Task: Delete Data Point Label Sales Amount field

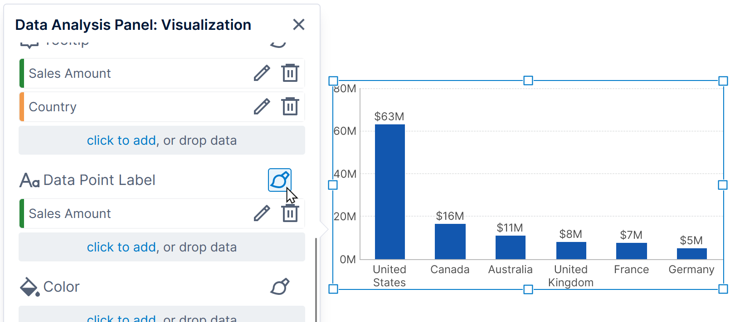Action: [290, 213]
